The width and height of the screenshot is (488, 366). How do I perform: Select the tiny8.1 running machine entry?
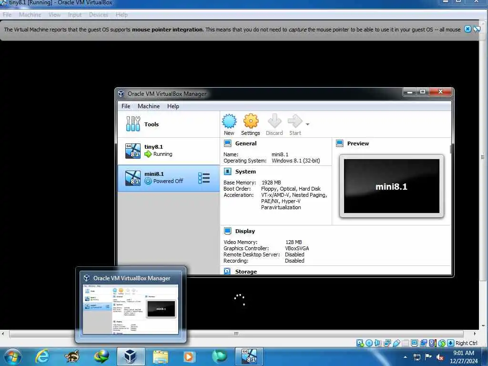pos(169,151)
